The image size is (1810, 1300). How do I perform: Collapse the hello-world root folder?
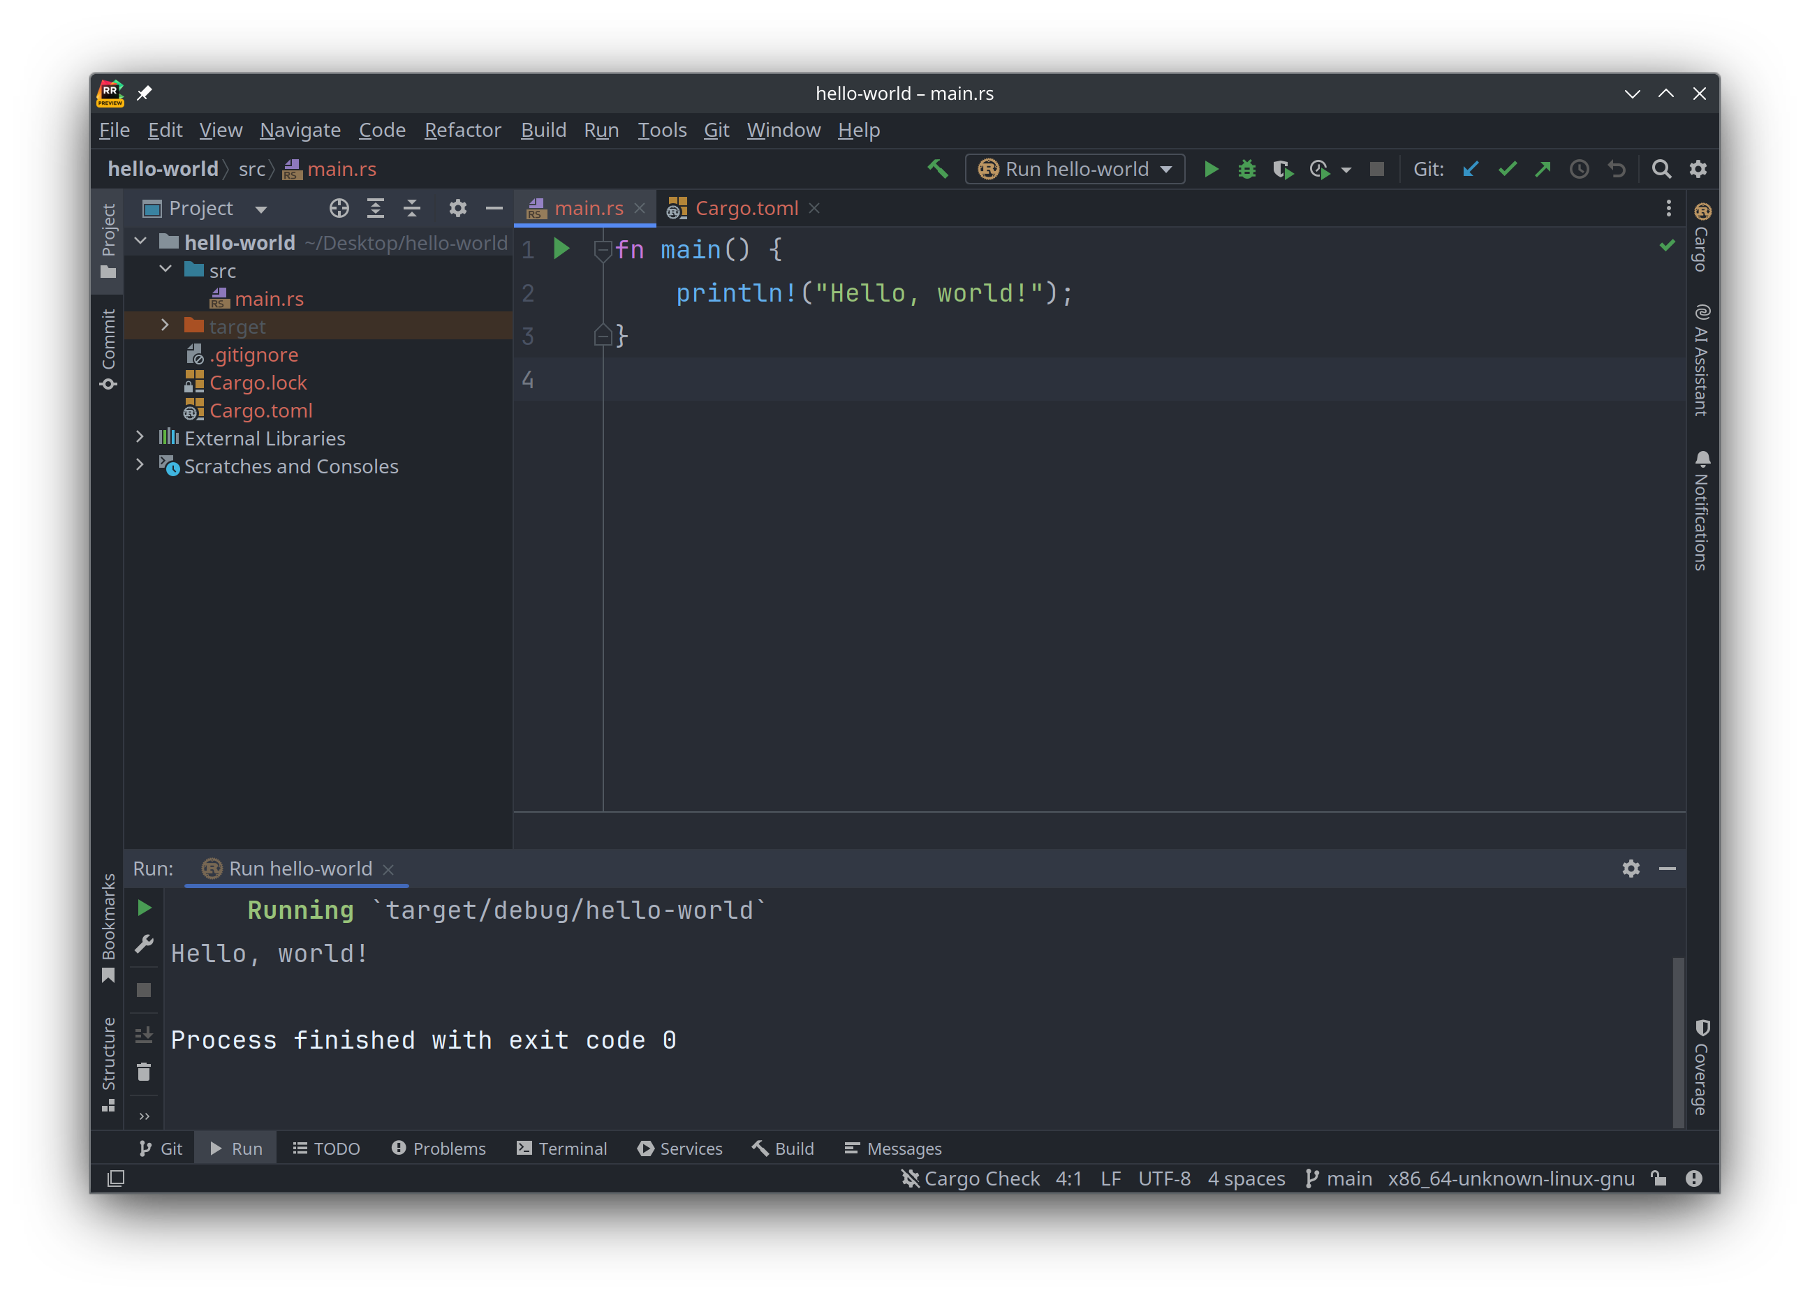140,240
